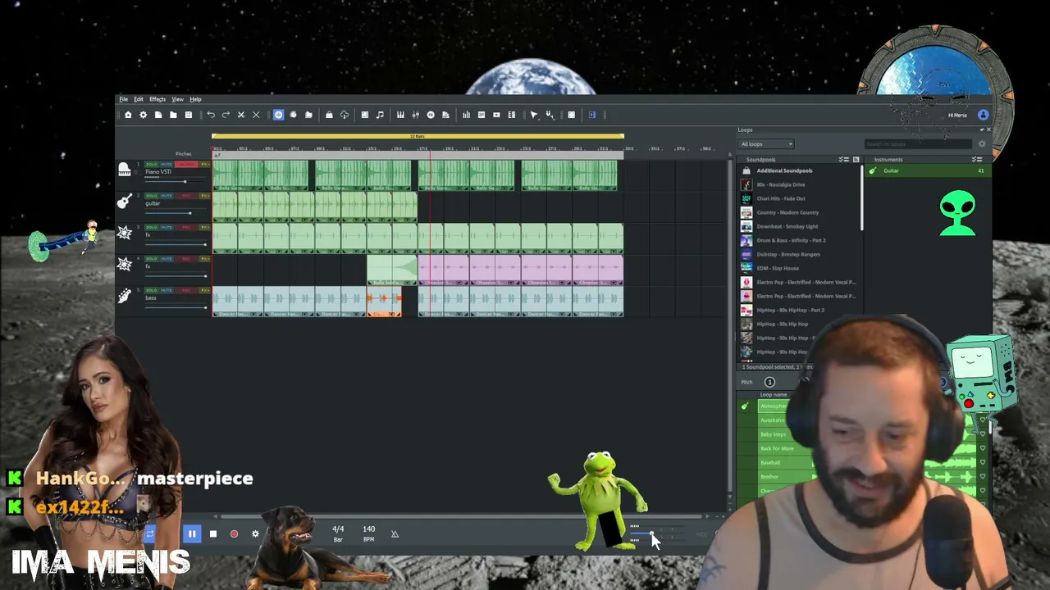Start recording with the red record button
Image resolution: width=1050 pixels, height=590 pixels.
pos(234,534)
